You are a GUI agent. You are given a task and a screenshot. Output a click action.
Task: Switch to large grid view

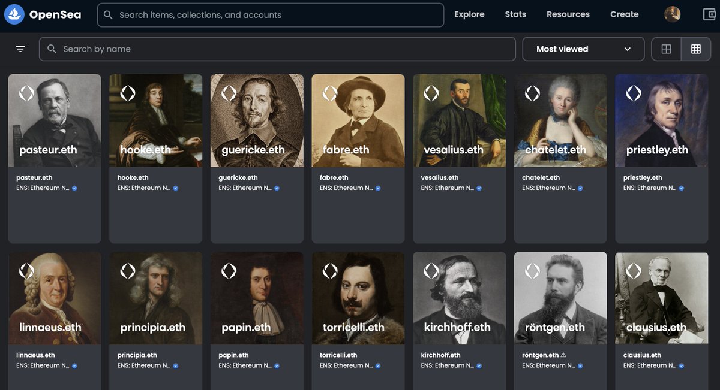[x=666, y=49]
